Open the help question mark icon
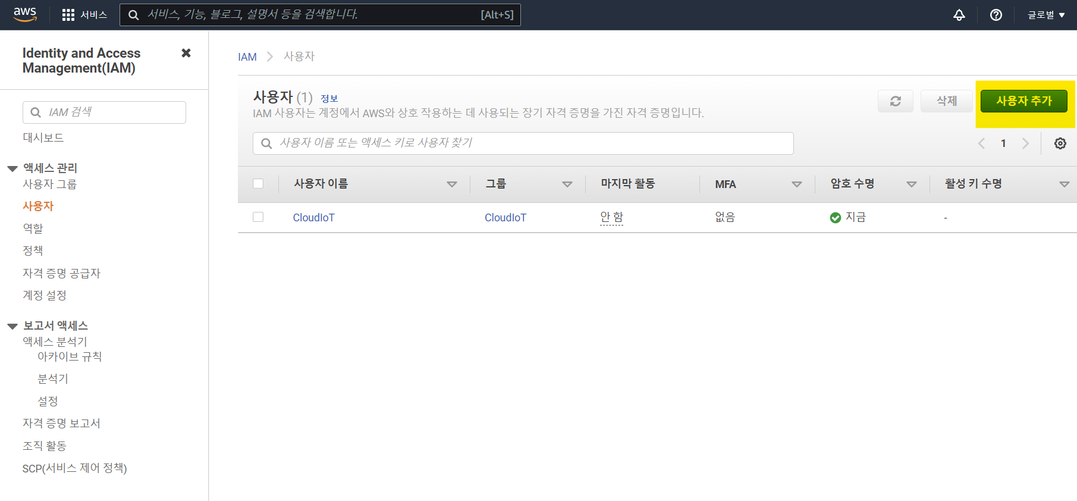Viewport: 1077px width, 501px height. (x=996, y=15)
